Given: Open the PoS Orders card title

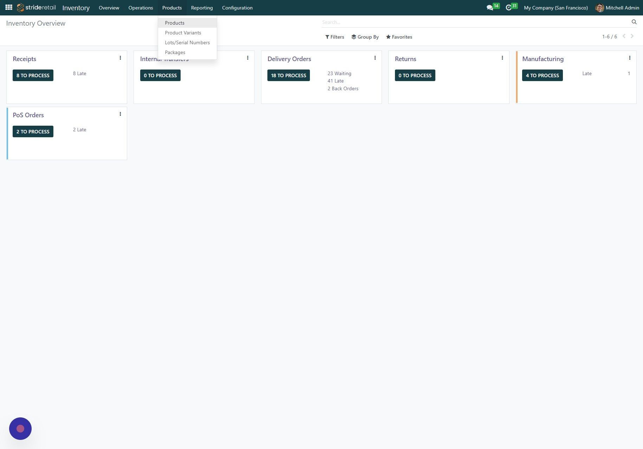Looking at the screenshot, I should [x=28, y=115].
